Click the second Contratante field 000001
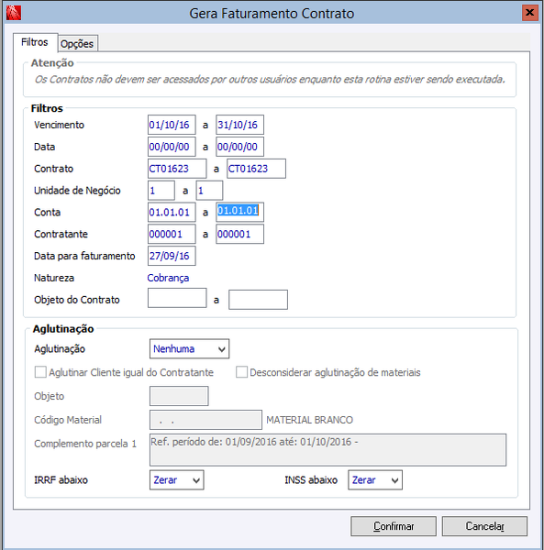 tap(239, 234)
